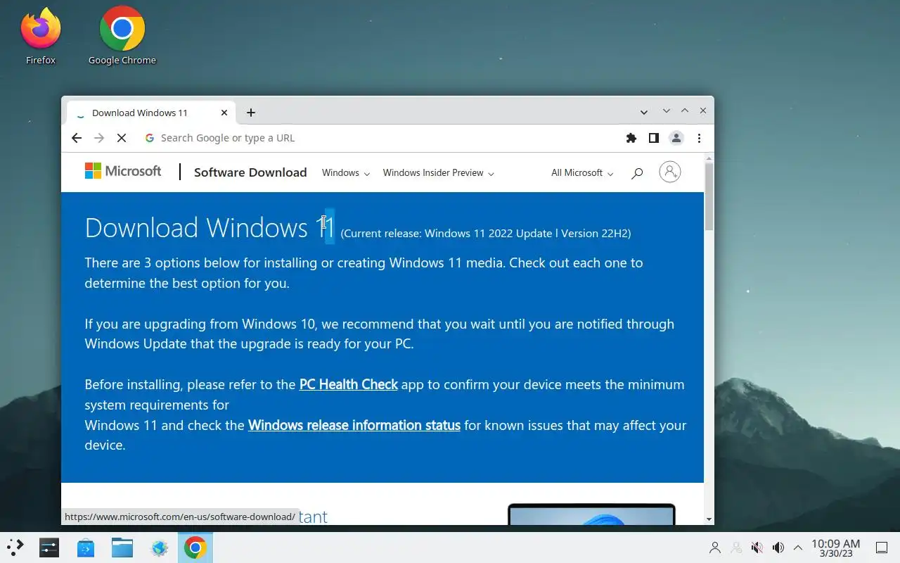900x563 pixels.
Task: Sign in with the Microsoft account icon
Action: point(670,172)
